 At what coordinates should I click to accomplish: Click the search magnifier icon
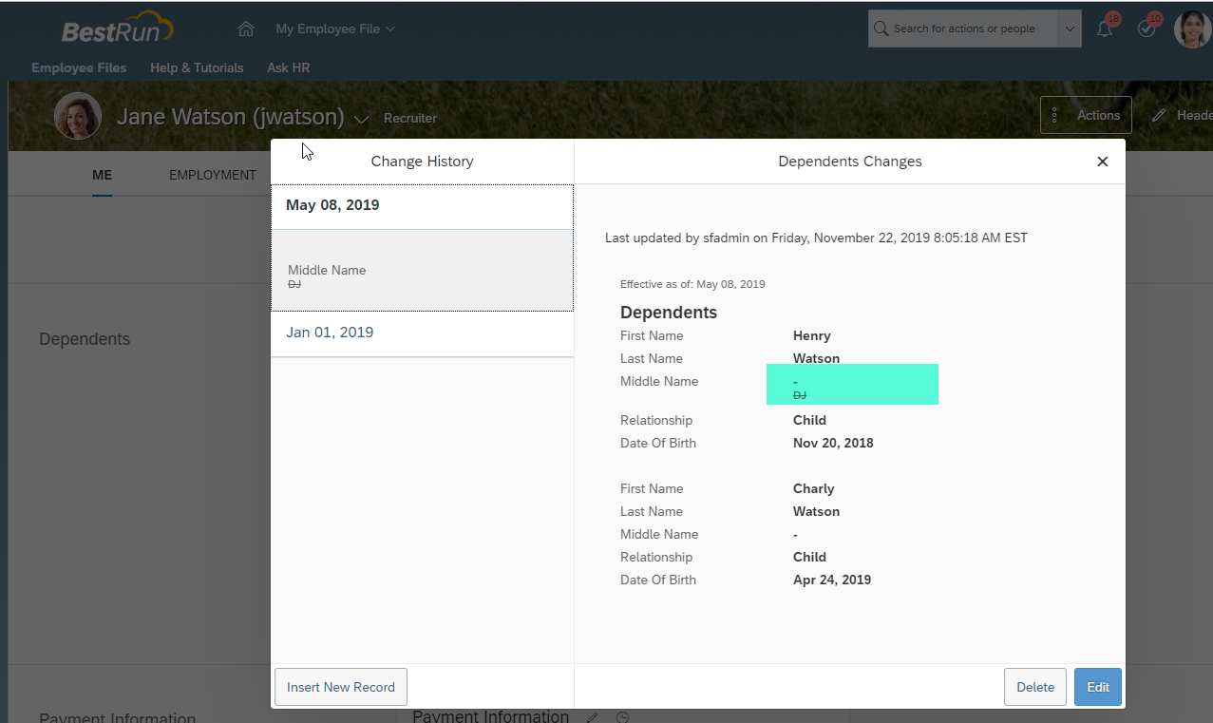point(881,29)
